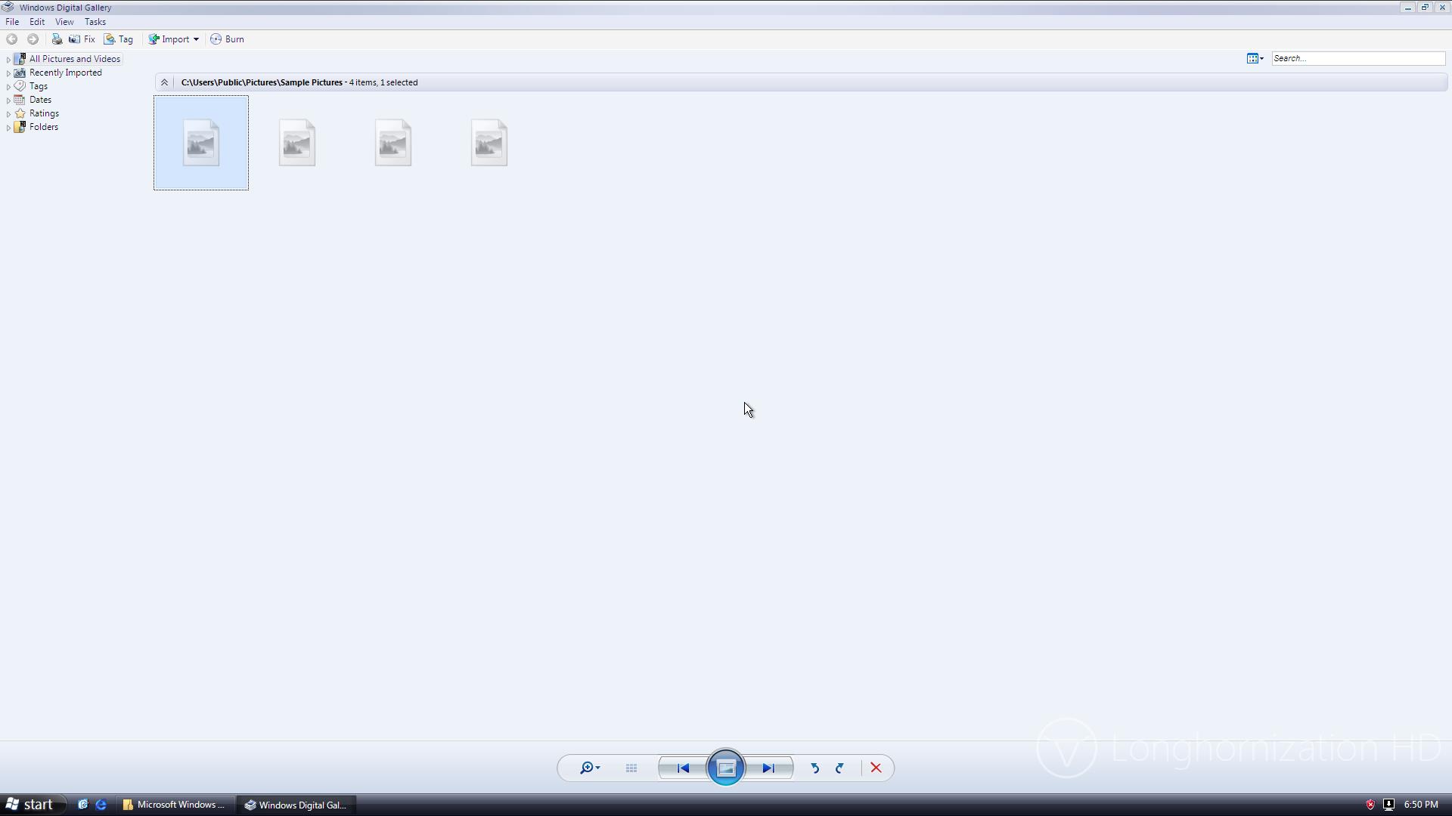Screen dimensions: 1452x816
Task: Open the View menu
Action: point(64,22)
